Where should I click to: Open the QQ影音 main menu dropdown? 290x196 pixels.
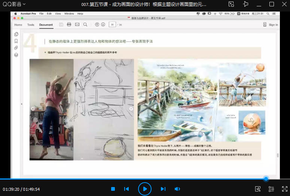point(15,4)
